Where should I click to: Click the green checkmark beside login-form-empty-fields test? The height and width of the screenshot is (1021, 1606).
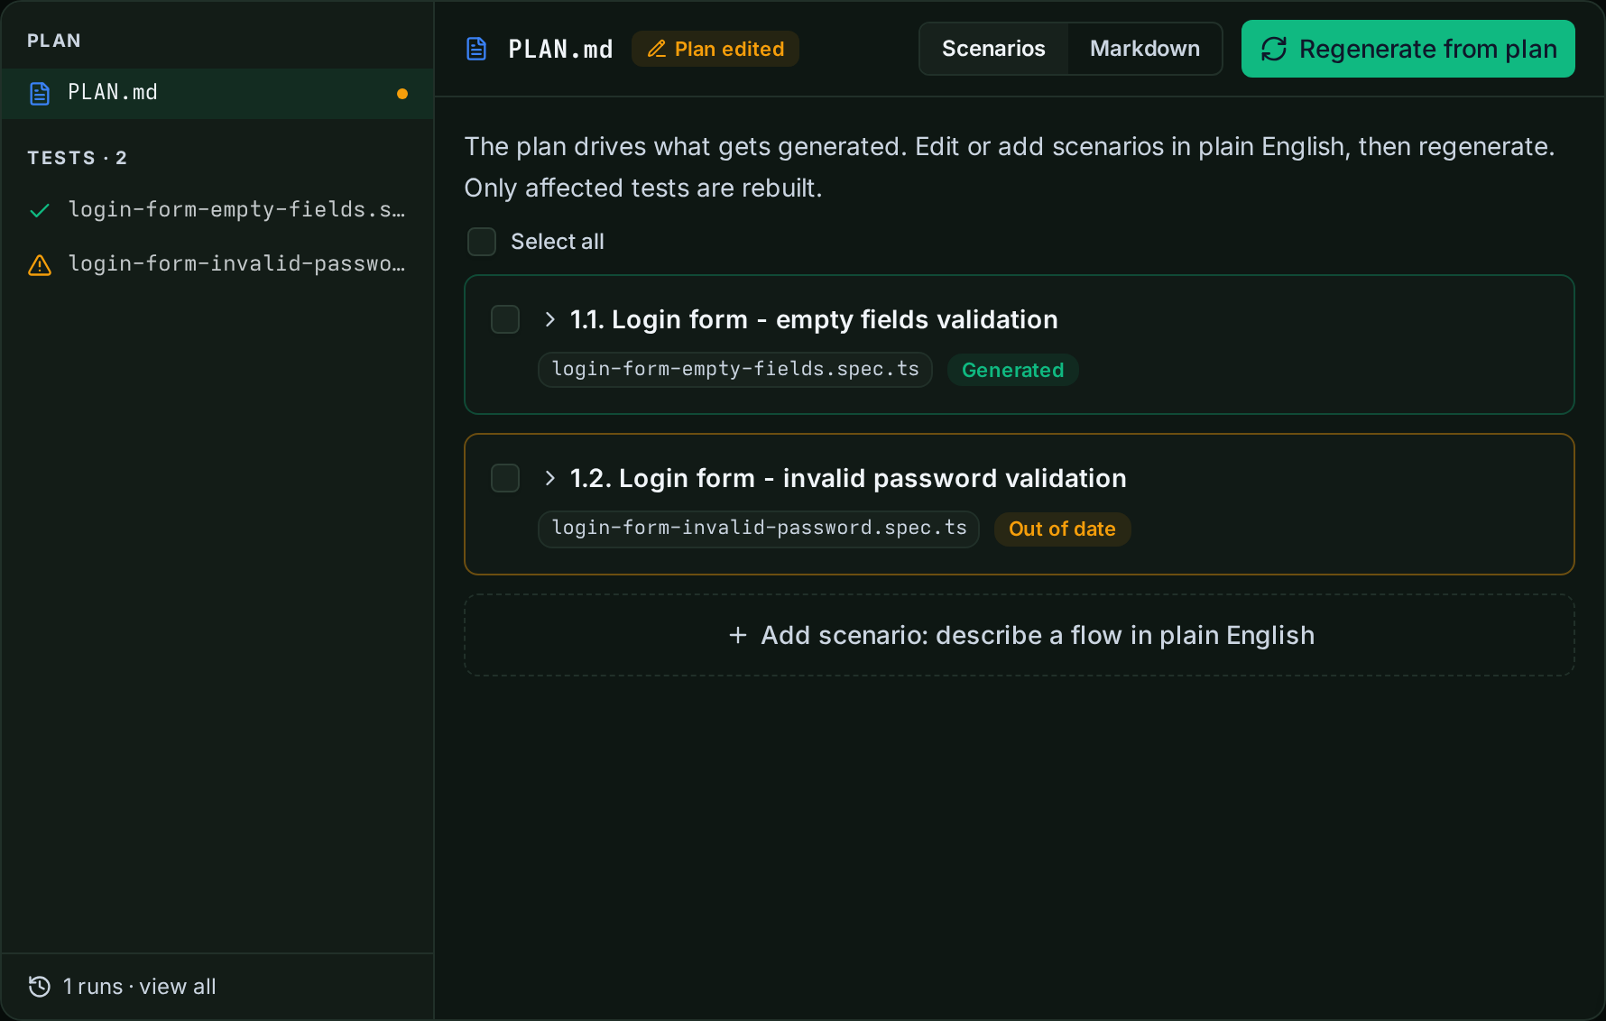(x=40, y=210)
